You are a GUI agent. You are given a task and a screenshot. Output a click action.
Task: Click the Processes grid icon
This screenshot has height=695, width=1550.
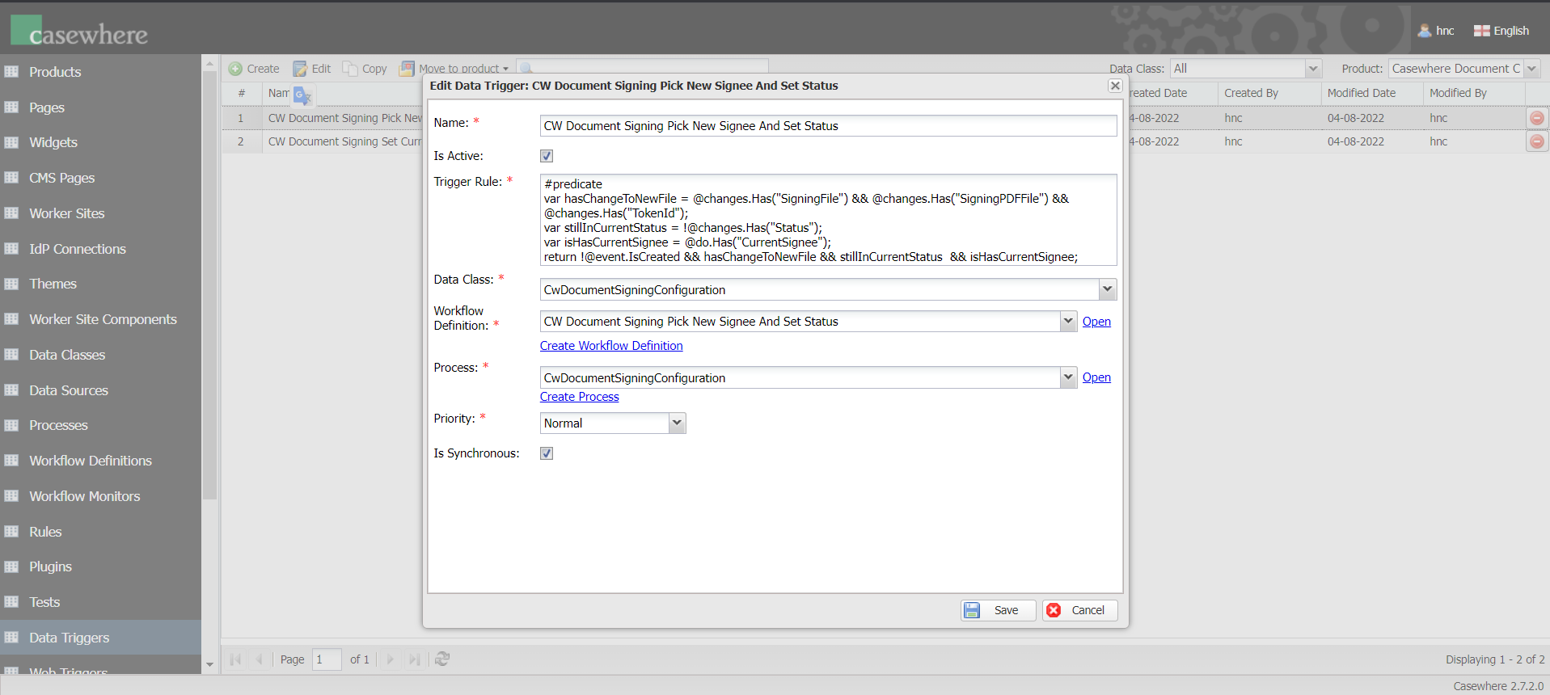(x=11, y=425)
